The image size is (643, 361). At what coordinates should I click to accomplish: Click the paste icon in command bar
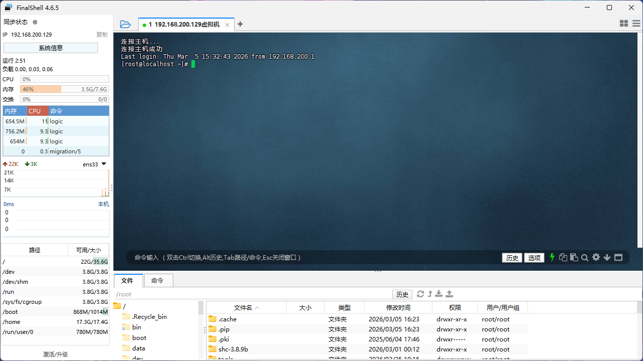pyautogui.click(x=574, y=257)
